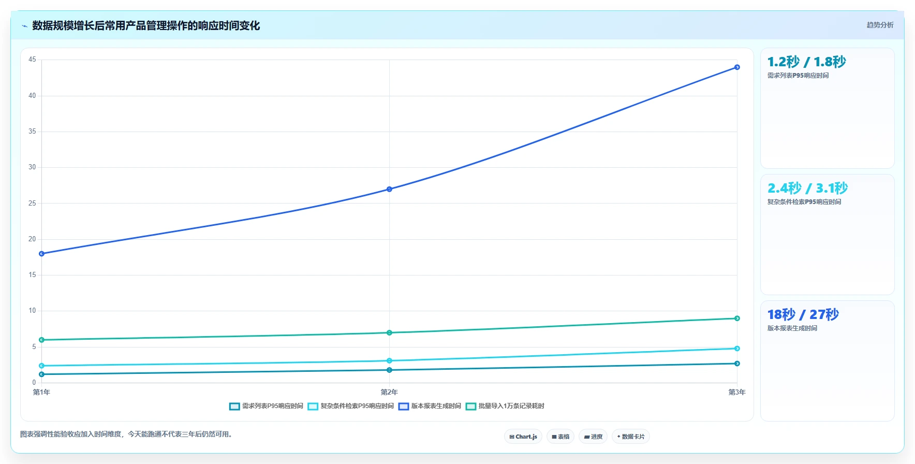Viewport: 915px width, 464px height.
Task: Toggle 版本报表生成时间 legend item
Action: 430,406
